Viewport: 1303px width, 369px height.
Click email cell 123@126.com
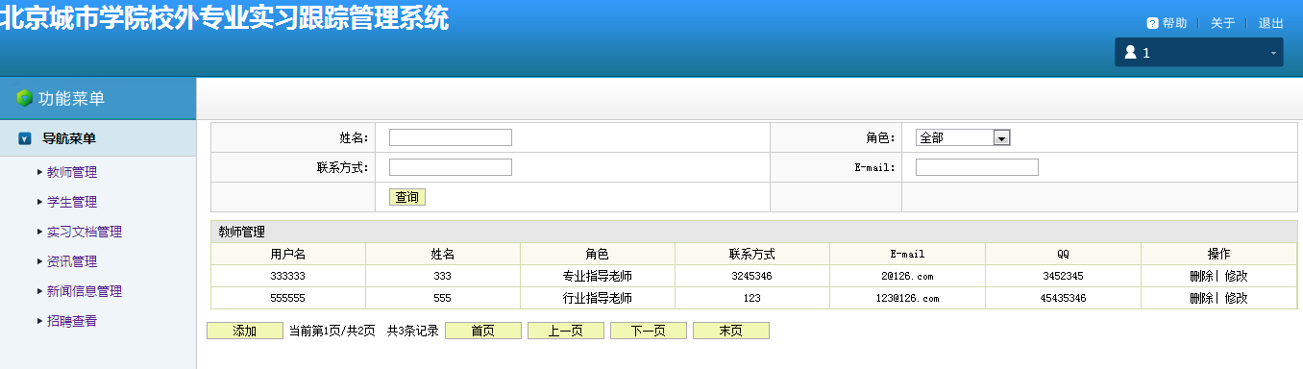point(907,298)
